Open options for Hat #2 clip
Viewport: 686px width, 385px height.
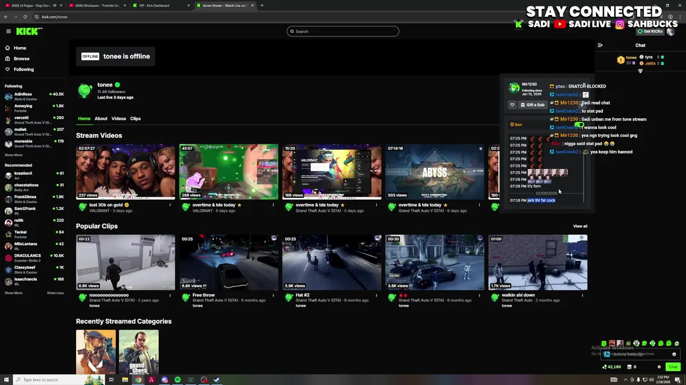pyautogui.click(x=376, y=295)
